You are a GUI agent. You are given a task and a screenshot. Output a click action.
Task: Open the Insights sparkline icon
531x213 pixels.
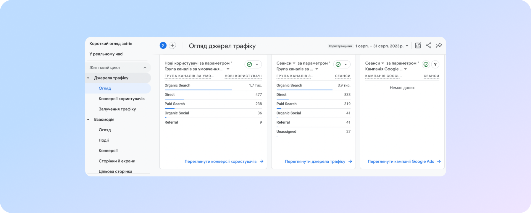point(439,45)
